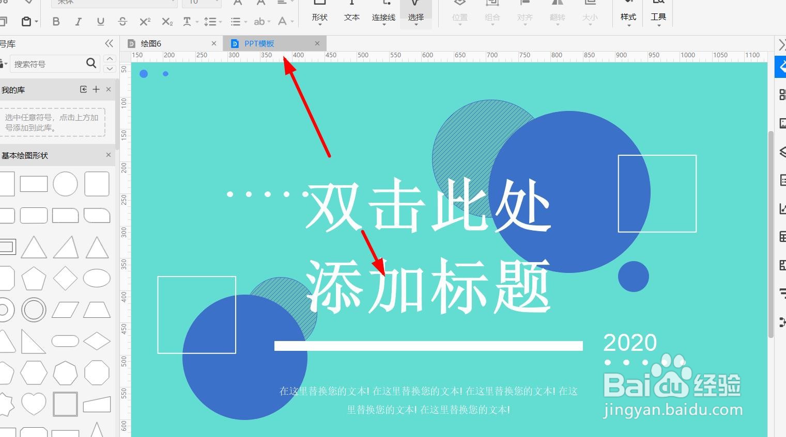
Task: Select the rounded square shape
Action: click(x=97, y=184)
